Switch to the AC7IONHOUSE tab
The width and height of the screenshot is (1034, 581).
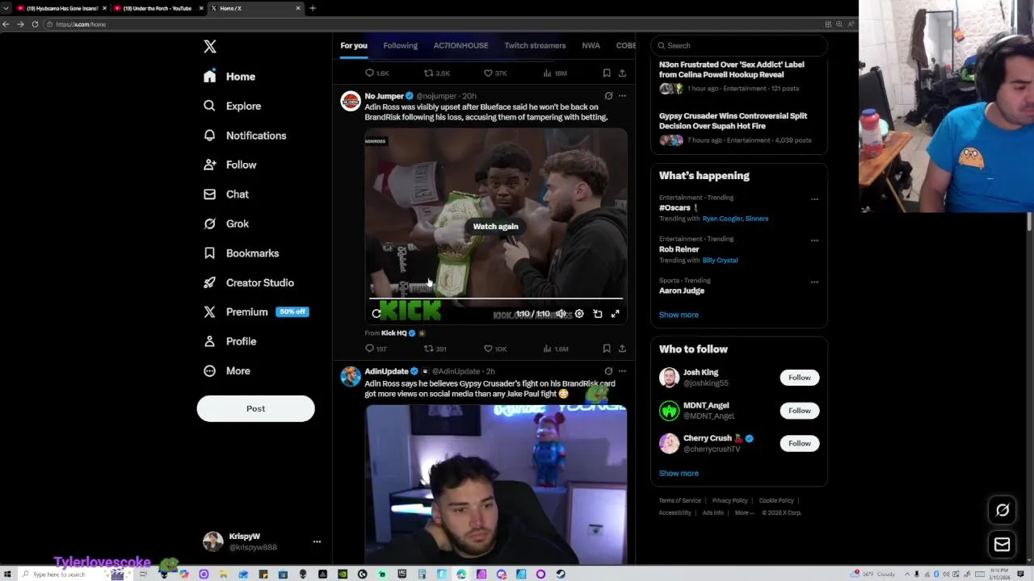[460, 45]
